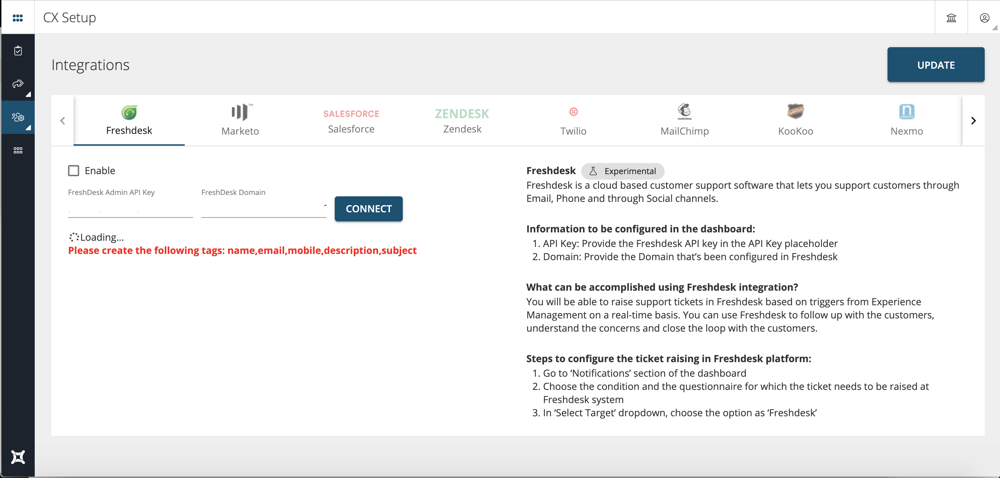Switch to the Nexmo tab
This screenshot has height=478, width=1000.
click(907, 121)
